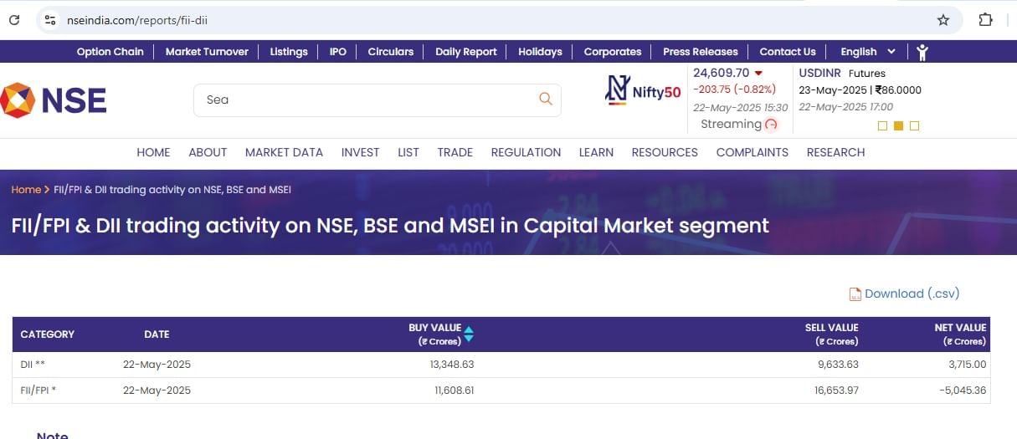Go to Home breadcrumb link
1017x439 pixels.
tap(25, 190)
